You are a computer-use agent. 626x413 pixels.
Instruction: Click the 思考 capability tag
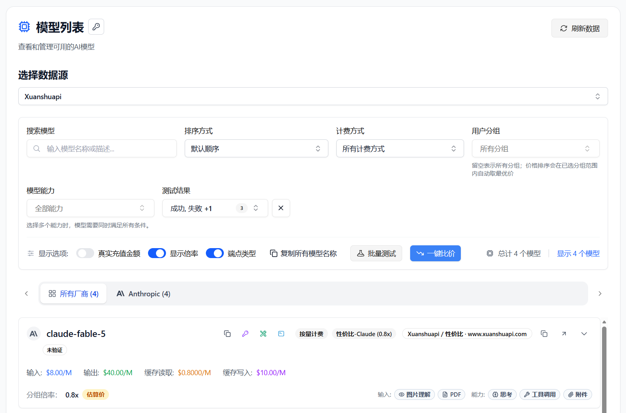(502, 394)
